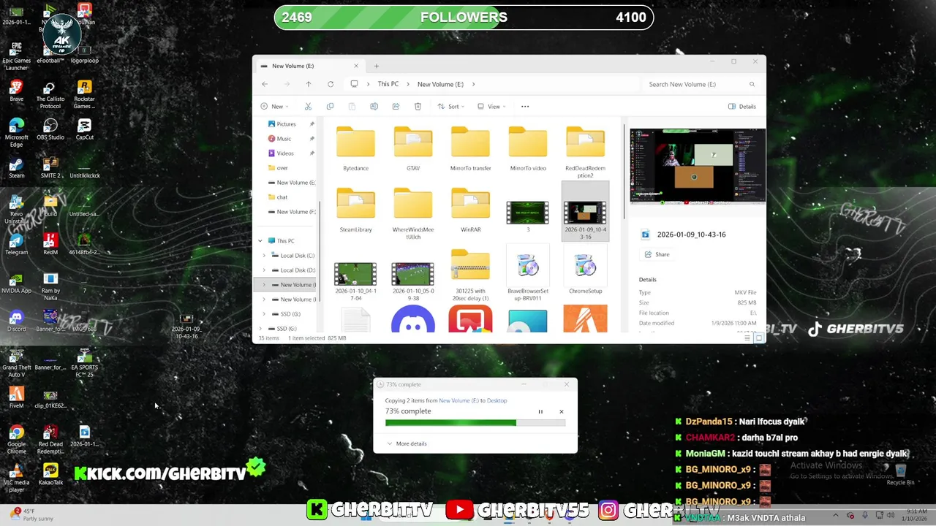The image size is (936, 526).
Task: Click breadcrumb chevron before This PC
Action: (368, 84)
